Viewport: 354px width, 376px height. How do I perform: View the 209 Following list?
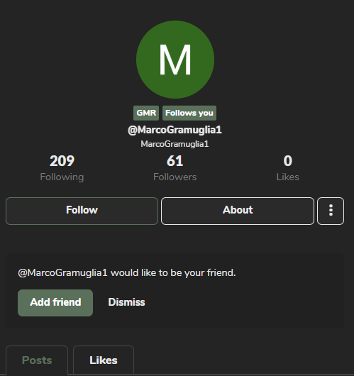click(62, 168)
